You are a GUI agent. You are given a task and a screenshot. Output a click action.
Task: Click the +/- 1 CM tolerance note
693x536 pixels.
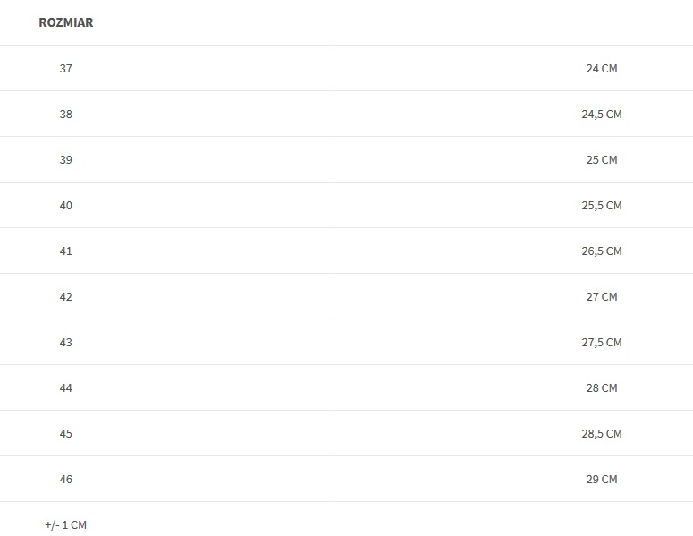tap(65, 524)
